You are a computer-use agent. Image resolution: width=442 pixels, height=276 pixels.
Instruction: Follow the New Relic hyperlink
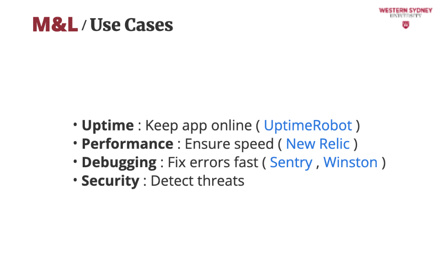click(x=318, y=144)
